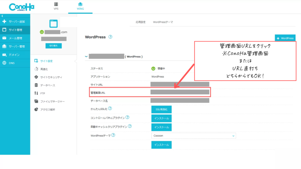Click the masked 管理画面URL link

[180, 92]
